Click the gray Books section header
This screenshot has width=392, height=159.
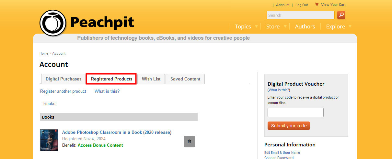click(119, 117)
